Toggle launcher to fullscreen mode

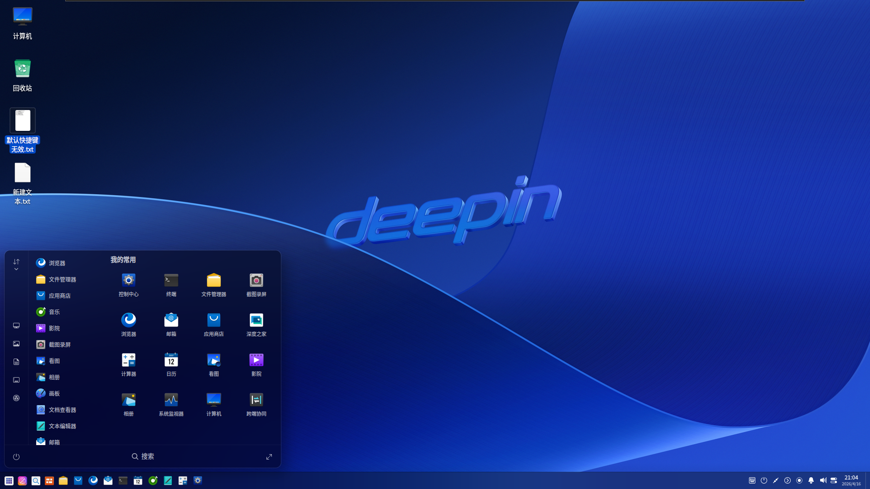click(269, 457)
